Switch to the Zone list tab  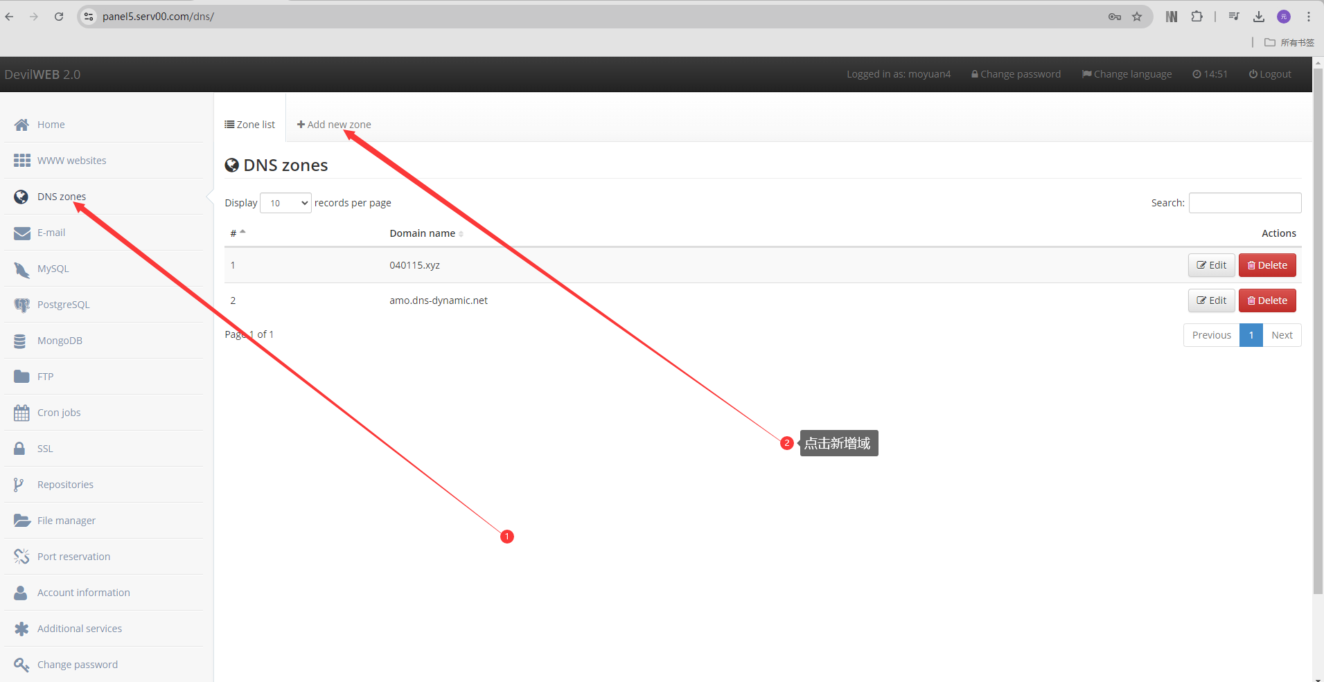[x=250, y=125]
